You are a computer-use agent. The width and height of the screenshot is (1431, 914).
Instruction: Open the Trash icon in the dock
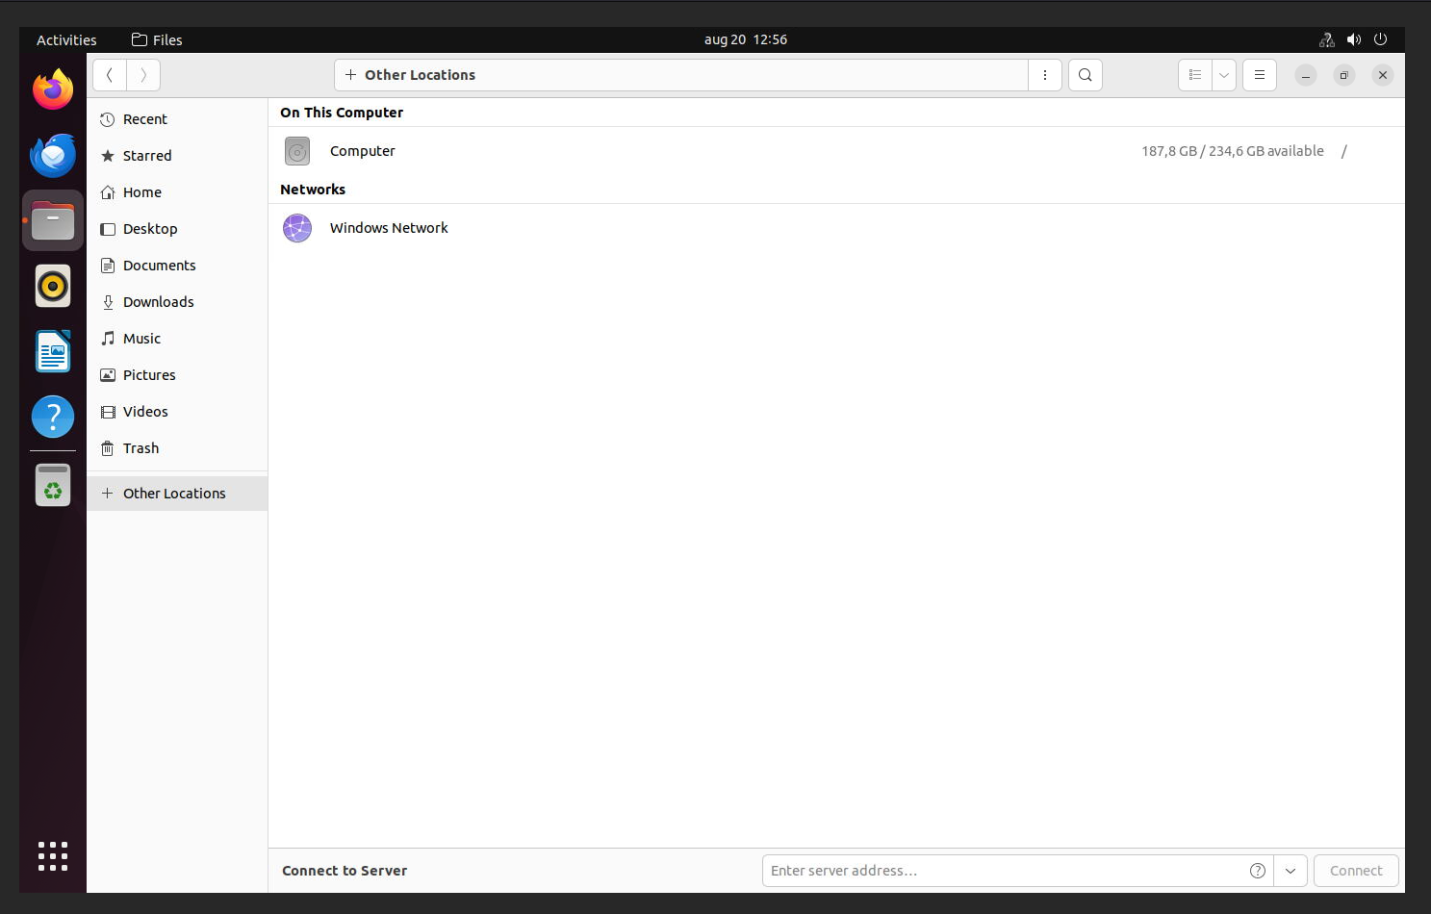coord(53,485)
